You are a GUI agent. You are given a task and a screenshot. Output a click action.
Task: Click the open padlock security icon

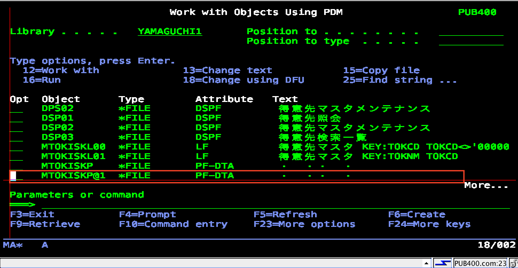[x=513, y=263]
